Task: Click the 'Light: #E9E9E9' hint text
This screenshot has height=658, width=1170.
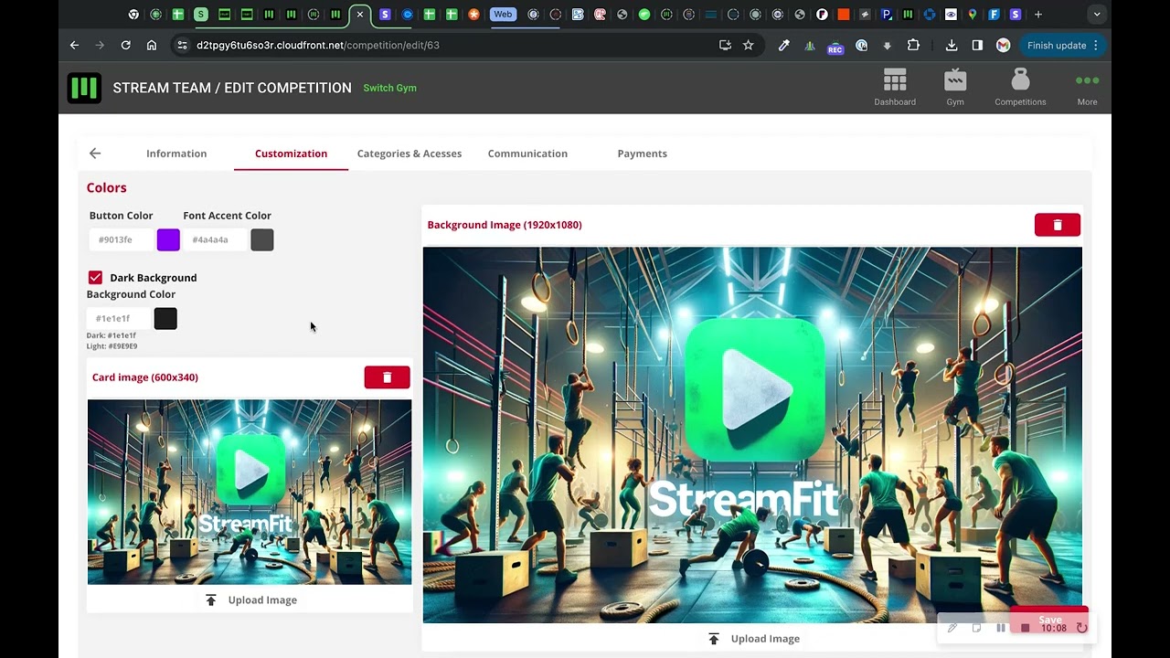Action: 112,346
